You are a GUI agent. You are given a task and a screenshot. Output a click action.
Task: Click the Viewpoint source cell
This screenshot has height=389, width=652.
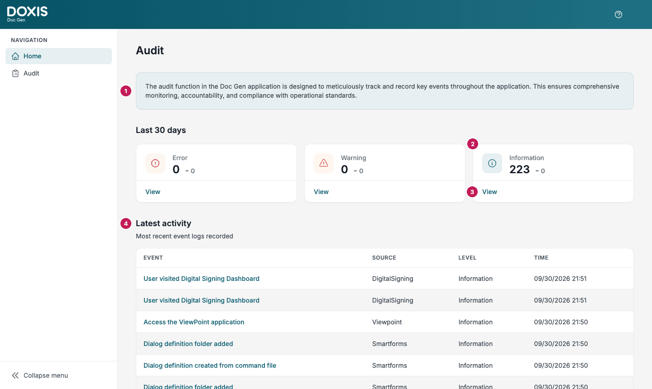coord(387,322)
